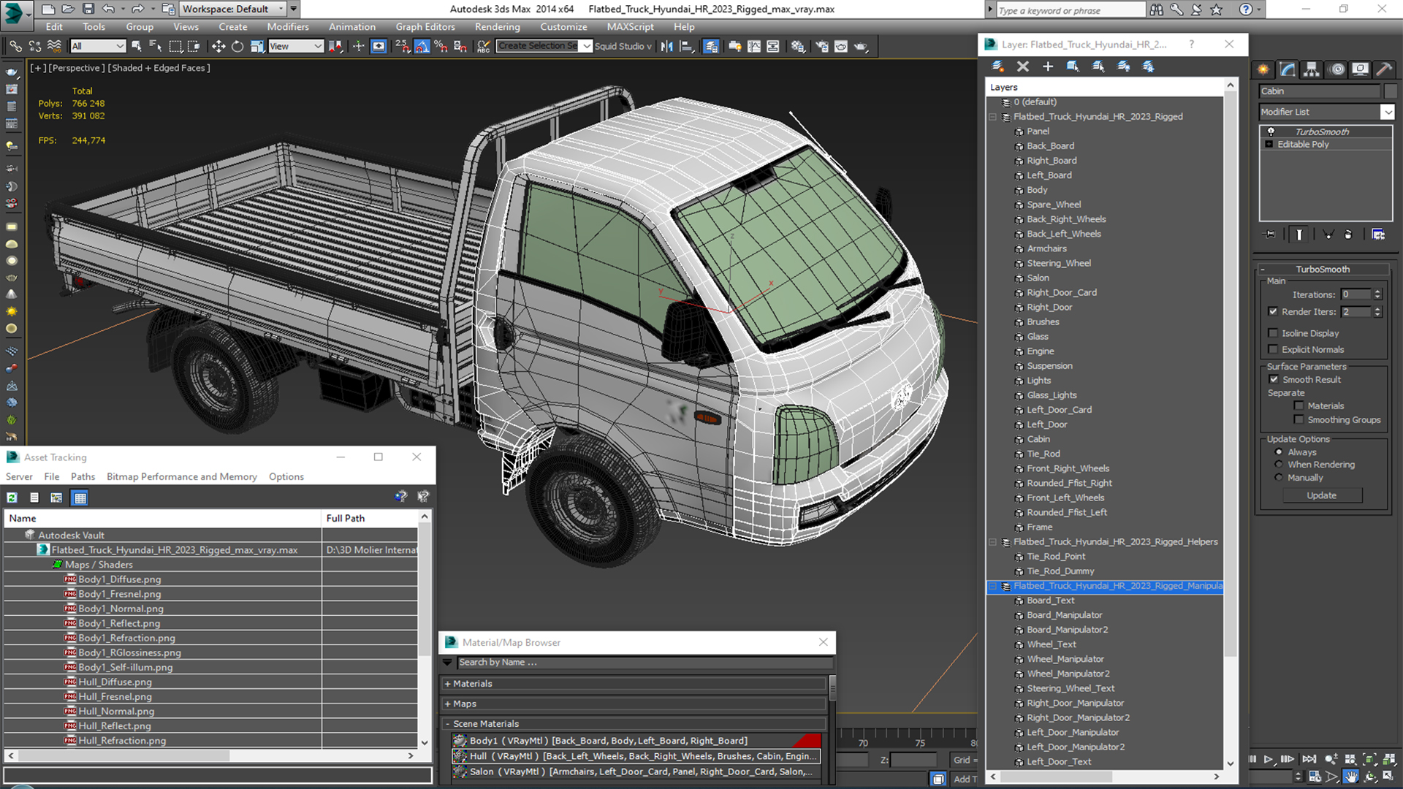
Task: Collapse Flatbed_Truck_Hyundai_HR_2023_Rigged_Helpers layer
Action: click(993, 542)
